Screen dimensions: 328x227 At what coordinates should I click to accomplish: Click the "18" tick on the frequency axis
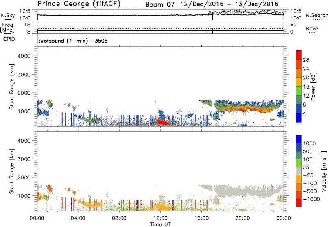[27, 25]
